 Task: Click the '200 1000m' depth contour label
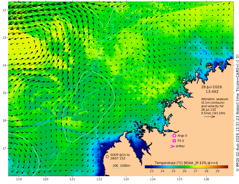[x=121, y=166]
